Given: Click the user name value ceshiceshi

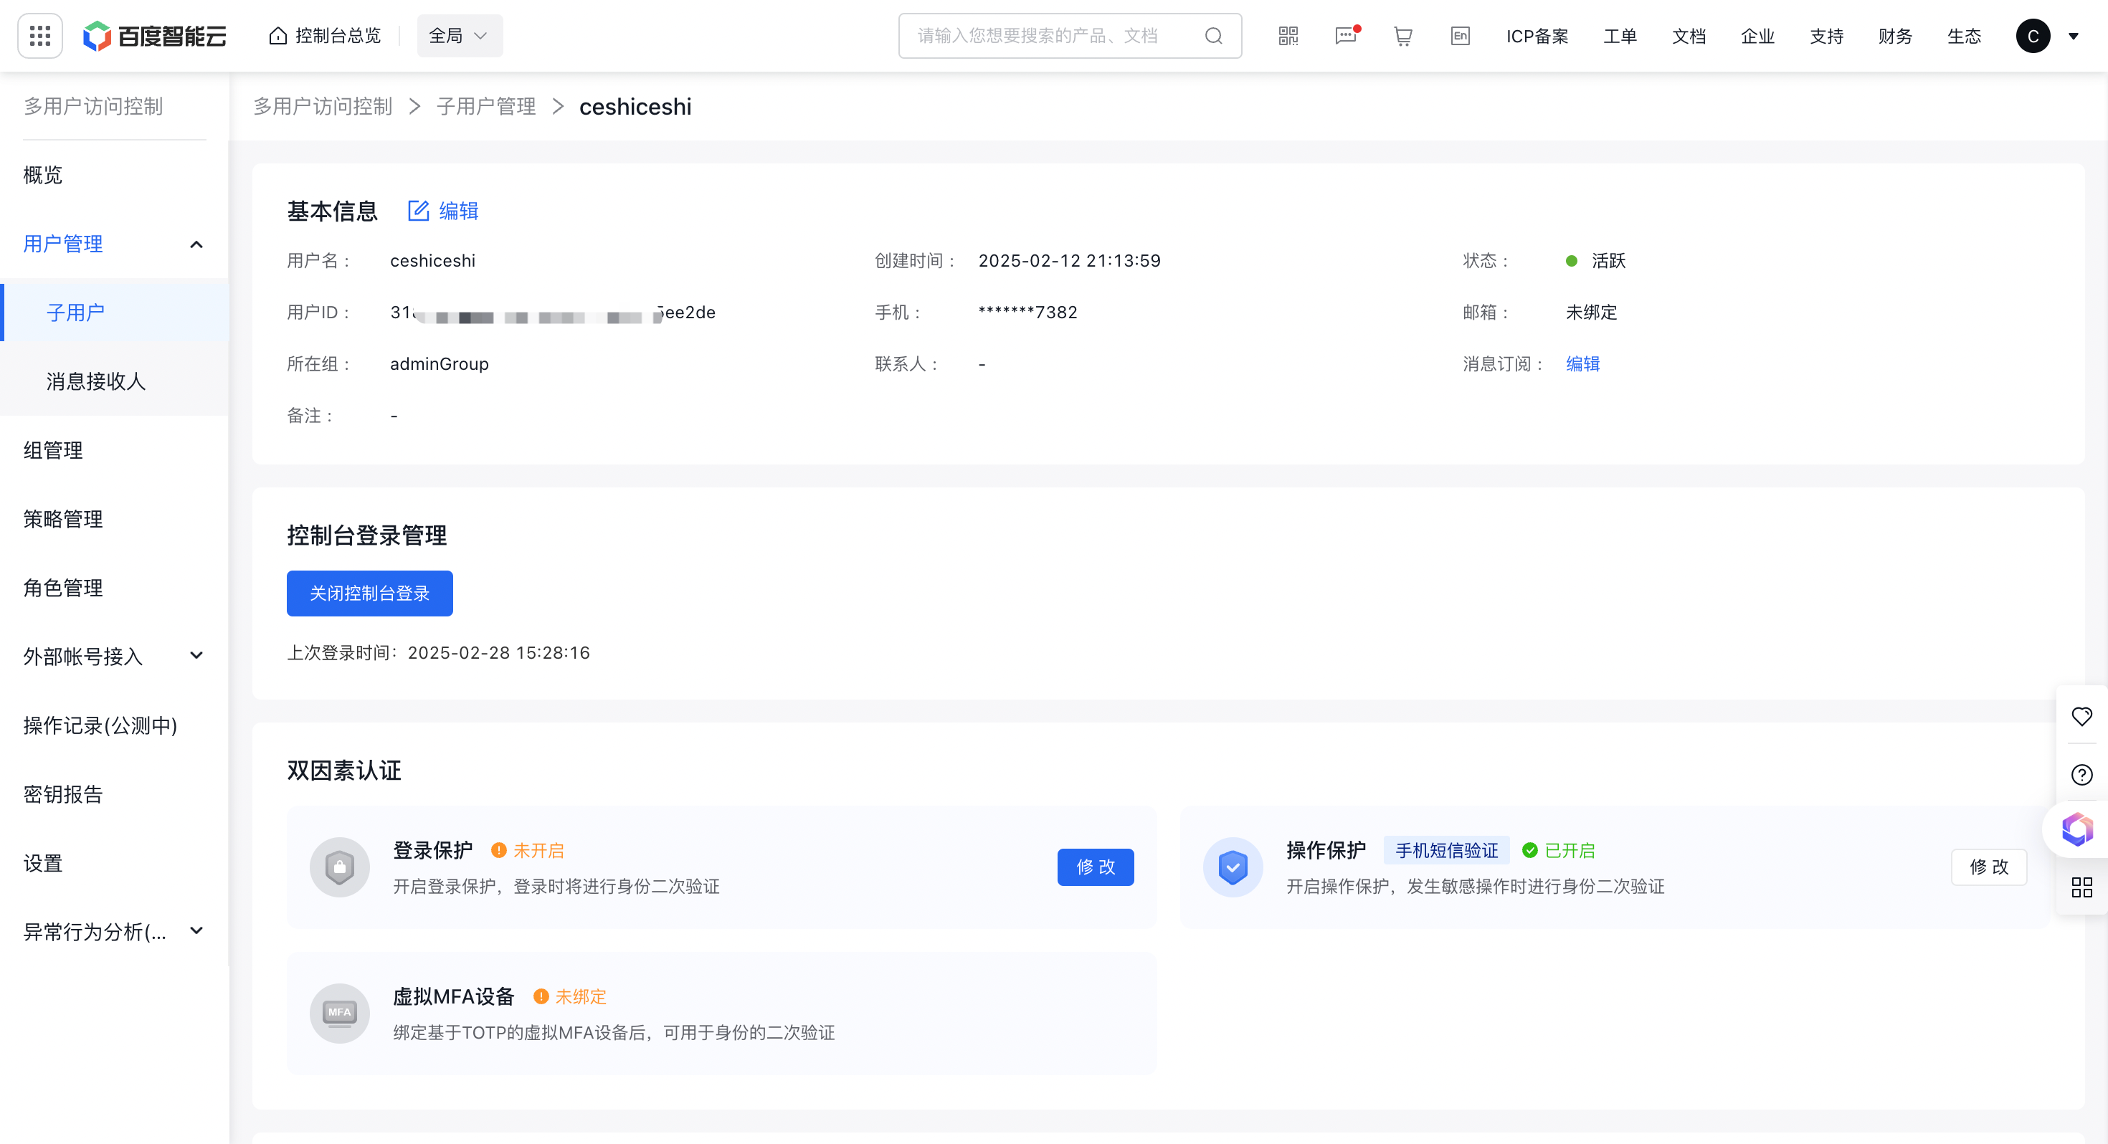Looking at the screenshot, I should point(432,261).
